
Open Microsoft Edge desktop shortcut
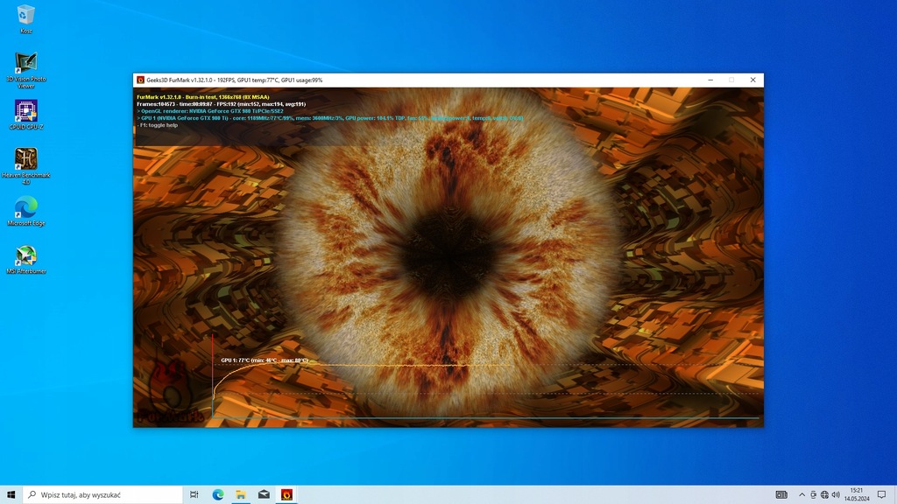pyautogui.click(x=26, y=208)
